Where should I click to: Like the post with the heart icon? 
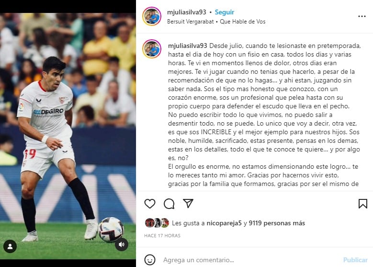pos(150,204)
